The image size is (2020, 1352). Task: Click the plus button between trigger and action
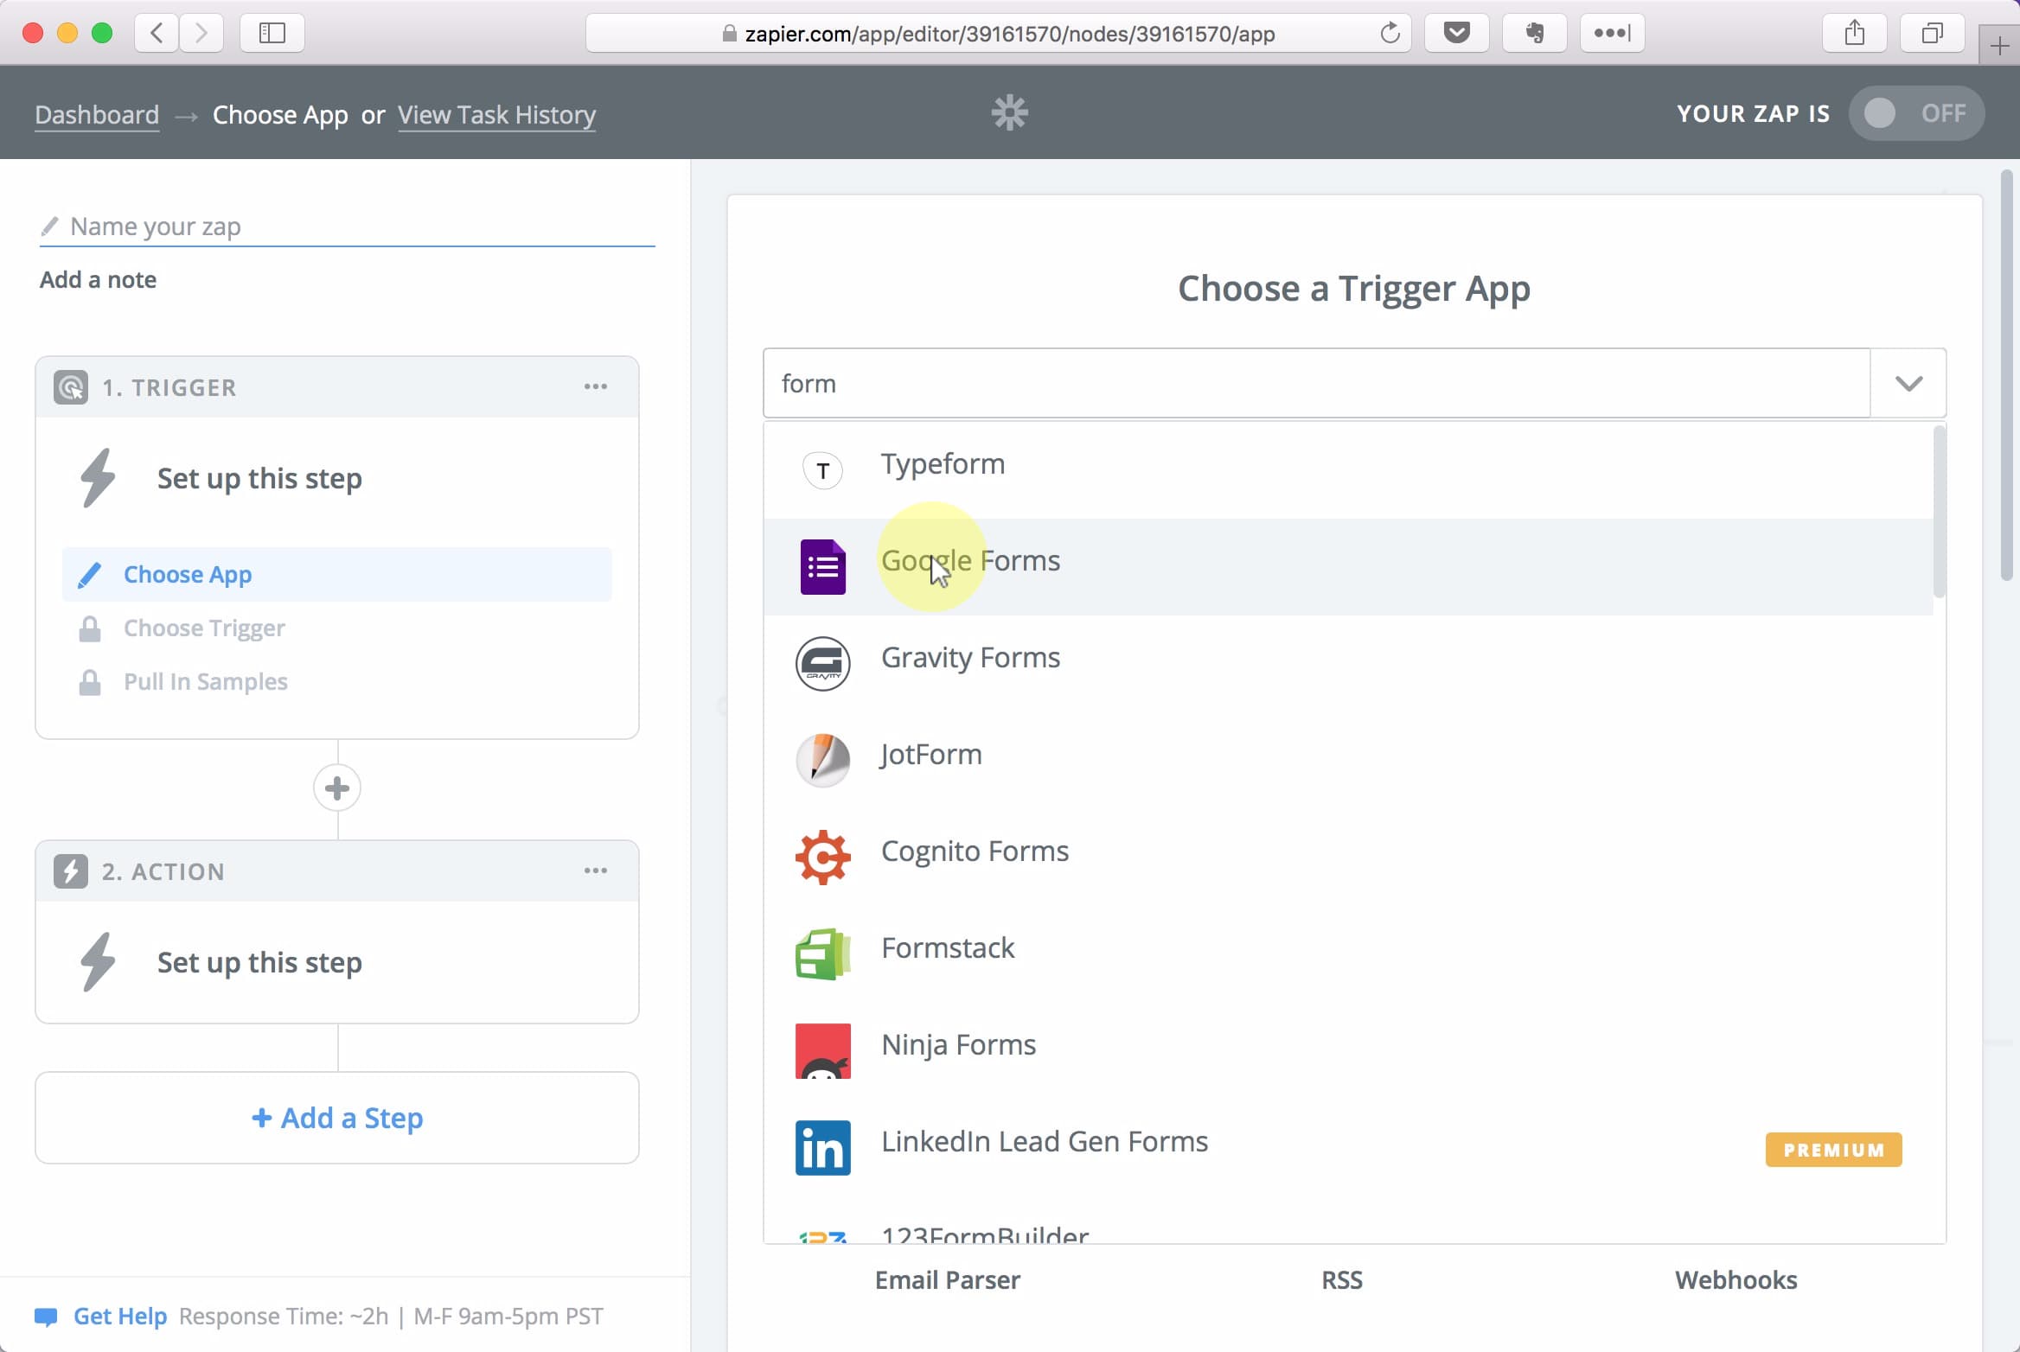[337, 788]
